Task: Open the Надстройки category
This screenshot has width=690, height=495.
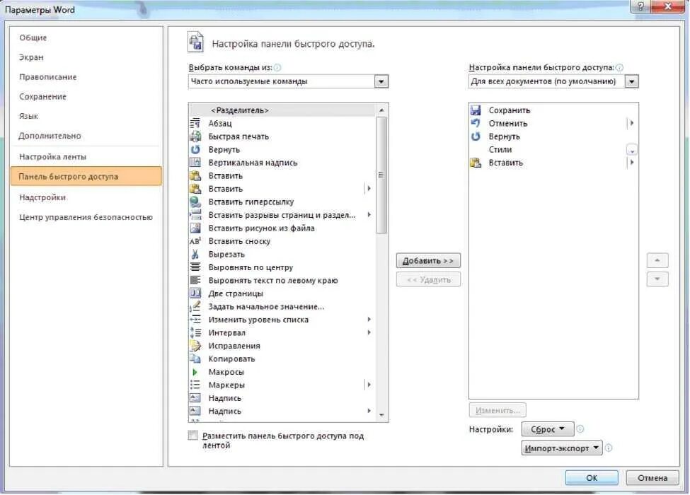Action: 42,197
